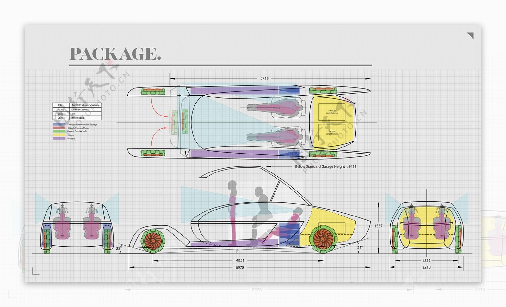Click the top-left omni wheel in plan view

click(153, 92)
